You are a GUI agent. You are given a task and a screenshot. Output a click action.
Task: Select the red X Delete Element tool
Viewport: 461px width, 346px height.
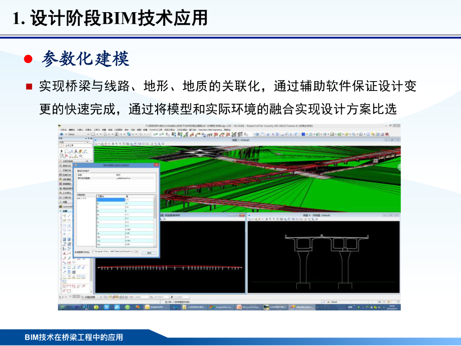tap(67, 156)
